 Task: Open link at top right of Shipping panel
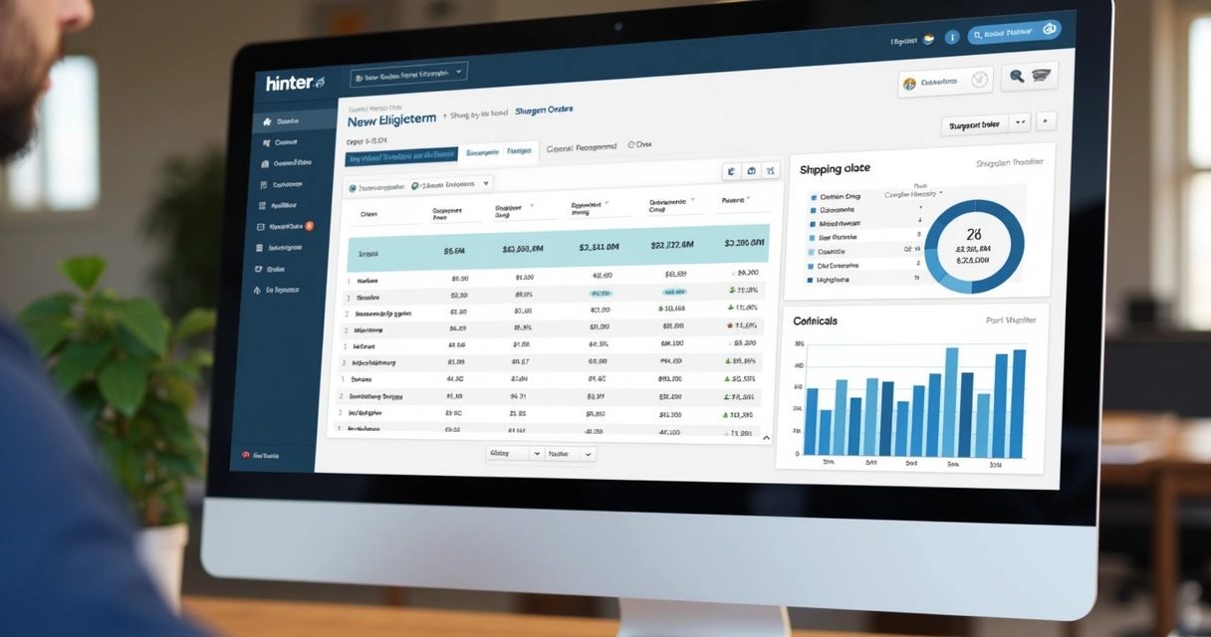(x=1009, y=162)
